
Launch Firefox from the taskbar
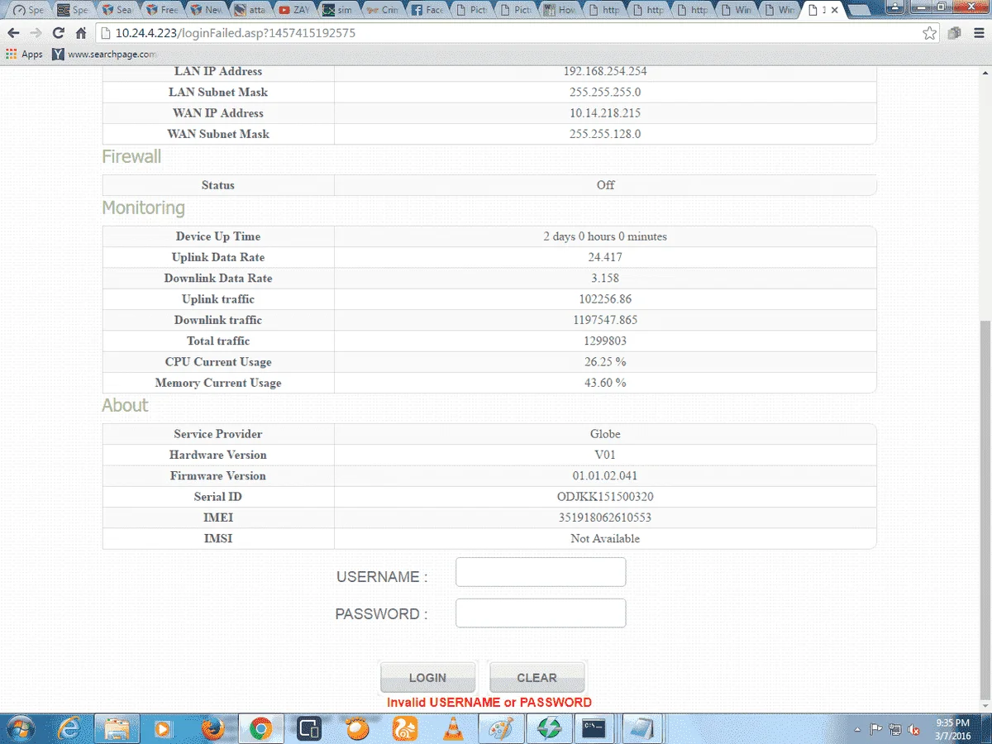coord(212,728)
